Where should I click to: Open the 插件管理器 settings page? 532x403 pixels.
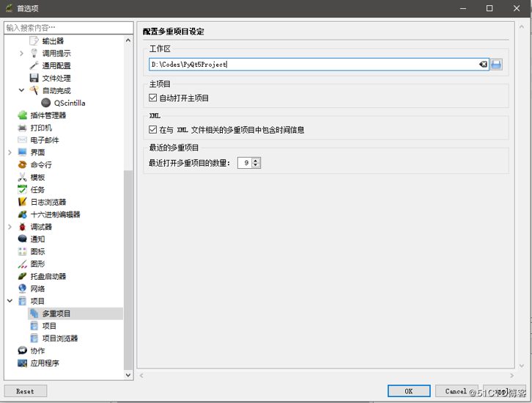point(48,115)
